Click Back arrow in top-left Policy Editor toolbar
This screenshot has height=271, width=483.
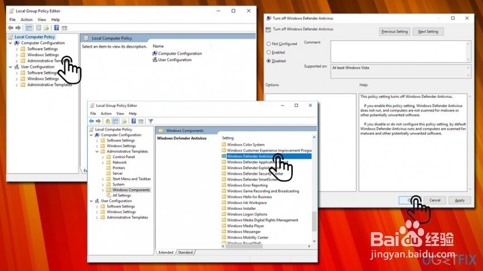(11, 28)
